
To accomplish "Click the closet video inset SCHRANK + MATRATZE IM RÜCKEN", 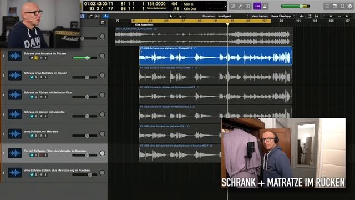I will (x=283, y=153).
